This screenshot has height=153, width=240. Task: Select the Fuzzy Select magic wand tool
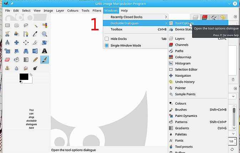tap(35, 25)
